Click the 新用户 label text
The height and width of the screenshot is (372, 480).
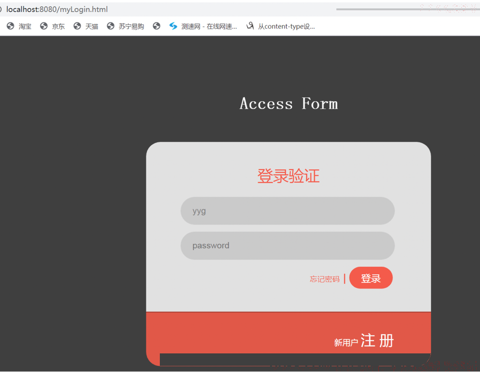[346, 342]
